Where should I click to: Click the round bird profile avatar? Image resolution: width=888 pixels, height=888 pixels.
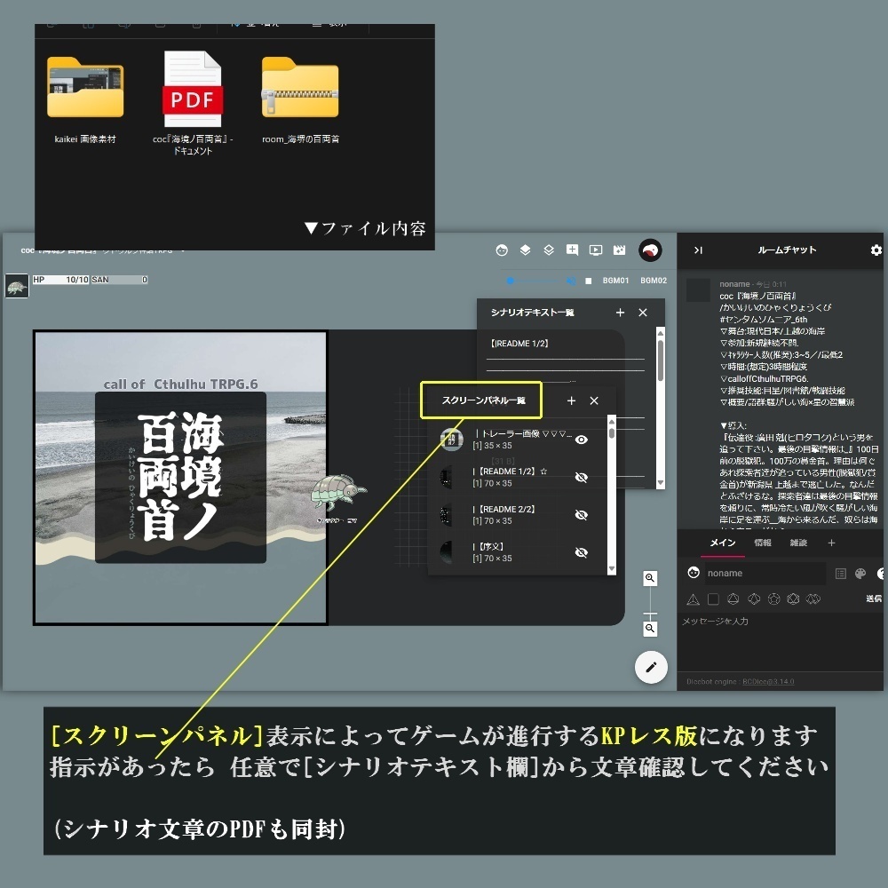[650, 250]
